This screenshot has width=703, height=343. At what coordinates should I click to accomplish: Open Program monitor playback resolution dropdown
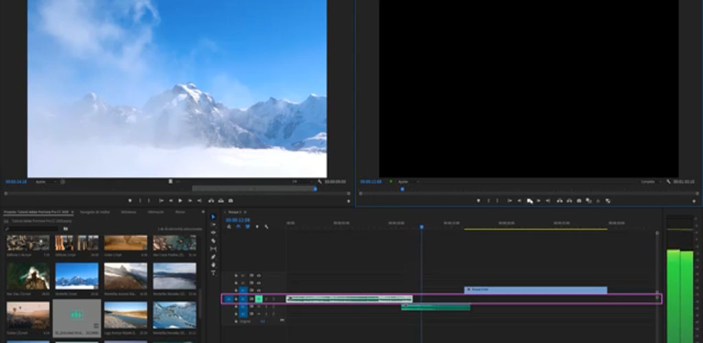(x=649, y=182)
